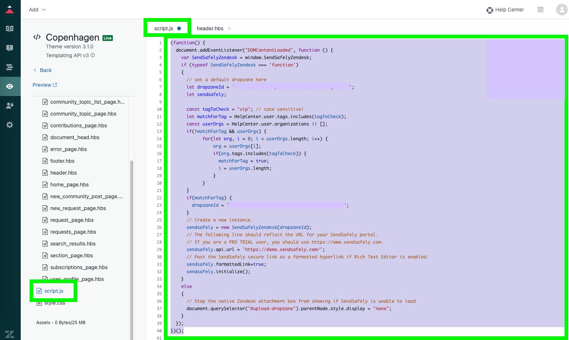
Task: Open the Guide articles icon in sidebar
Action: coord(10,29)
